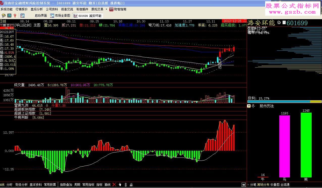Click the 牛 label under value 14

point(263,179)
